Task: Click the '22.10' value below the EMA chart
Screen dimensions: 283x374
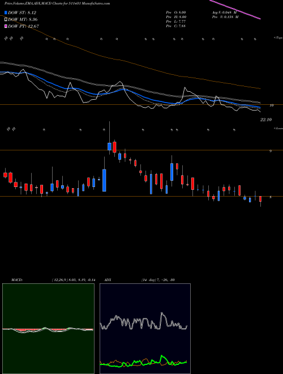Action: pyautogui.click(x=266, y=120)
